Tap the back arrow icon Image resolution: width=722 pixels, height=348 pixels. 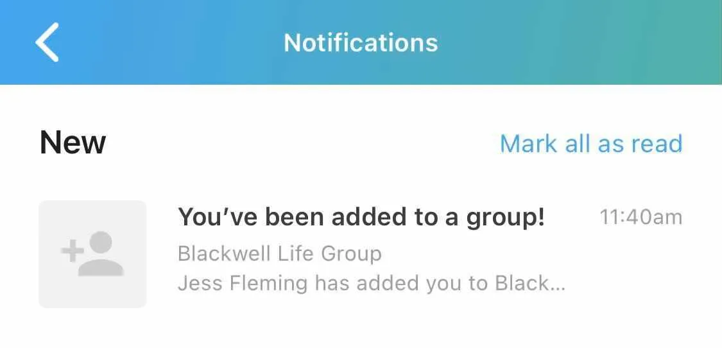(x=47, y=42)
